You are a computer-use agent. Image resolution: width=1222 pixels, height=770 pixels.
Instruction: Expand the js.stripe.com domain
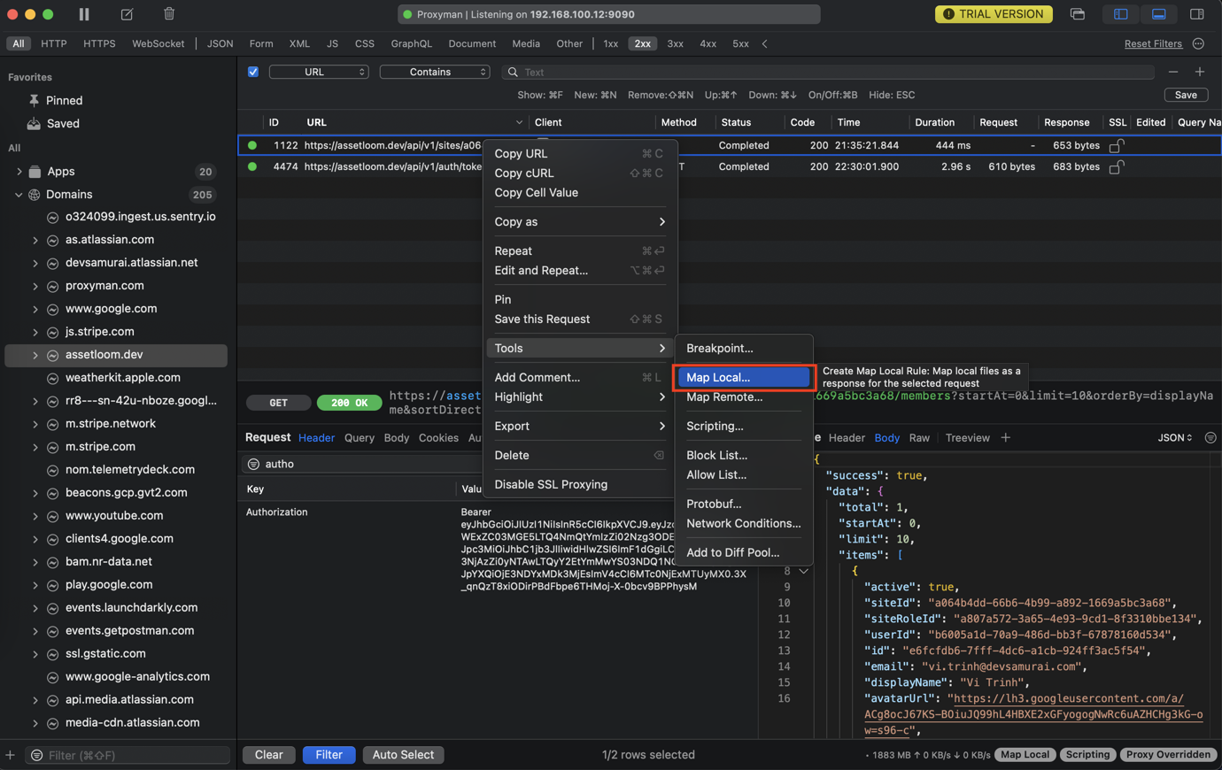(x=35, y=332)
